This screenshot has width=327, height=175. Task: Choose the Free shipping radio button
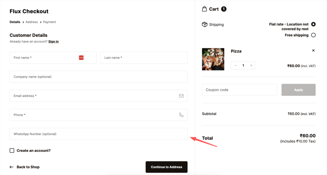click(313, 35)
